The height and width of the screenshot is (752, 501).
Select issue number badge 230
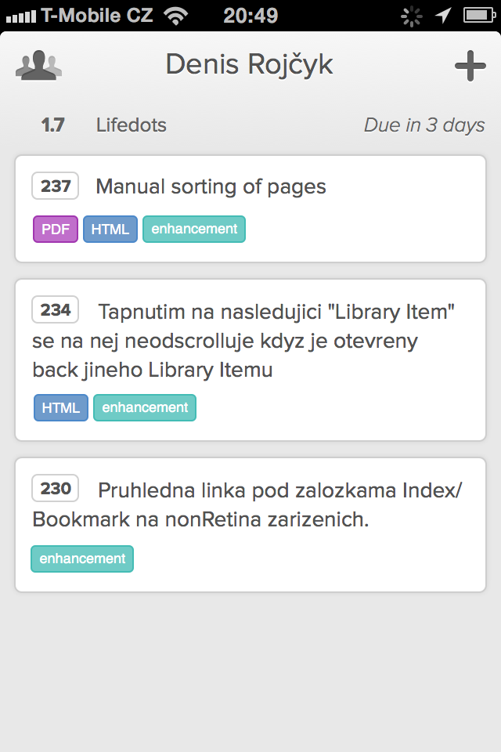pos(55,488)
